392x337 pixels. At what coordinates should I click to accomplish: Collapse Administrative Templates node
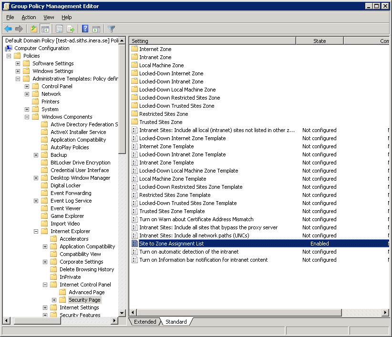18,79
